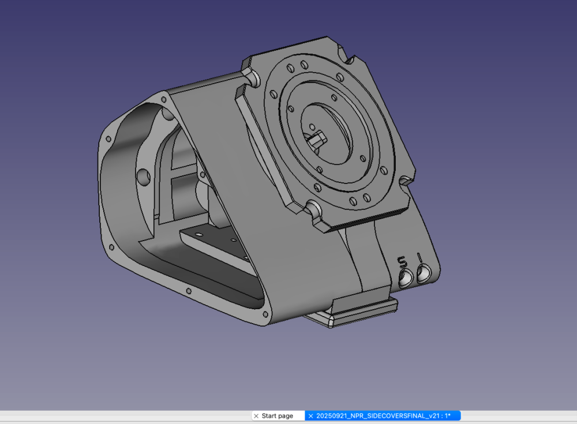Pick the teardrop hole beneath the S marking

coord(406,278)
